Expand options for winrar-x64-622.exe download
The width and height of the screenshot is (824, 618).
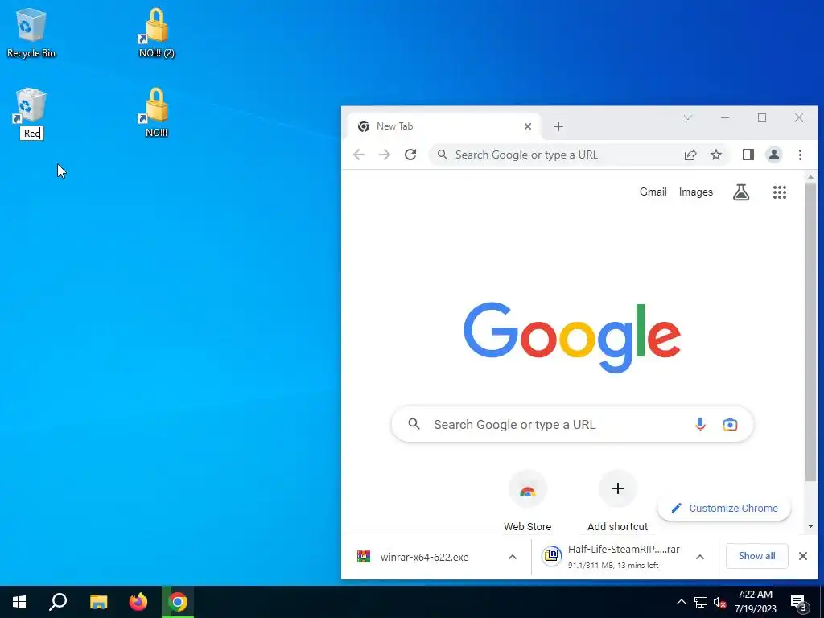click(x=513, y=557)
